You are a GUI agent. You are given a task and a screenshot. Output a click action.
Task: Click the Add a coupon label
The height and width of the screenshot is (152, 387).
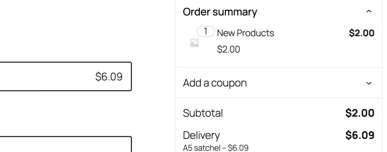215,83
